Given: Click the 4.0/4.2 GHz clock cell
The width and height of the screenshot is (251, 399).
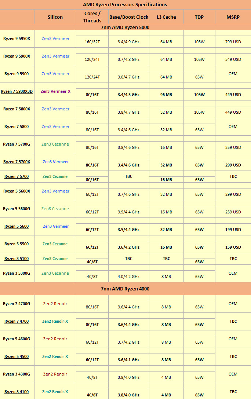Looking at the screenshot, I should point(128,277).
